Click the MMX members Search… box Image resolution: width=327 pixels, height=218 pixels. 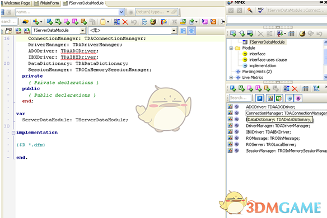click(240, 98)
